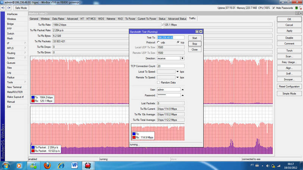Screen dimensions: 303x170
Task: Switch to the Tx Power tab
Action: 130,19
